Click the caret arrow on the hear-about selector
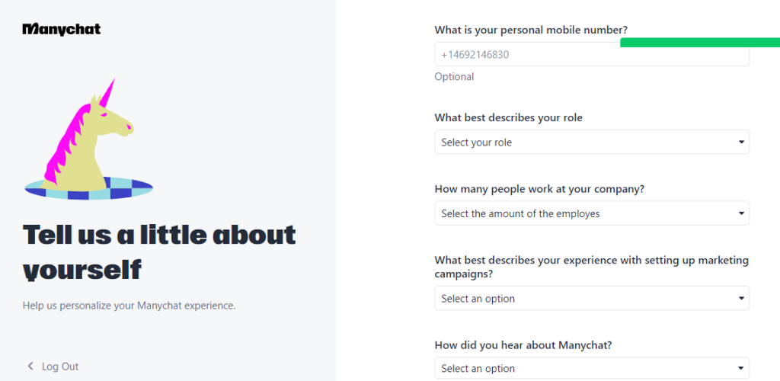Image resolution: width=780 pixels, height=381 pixels. pyautogui.click(x=741, y=369)
